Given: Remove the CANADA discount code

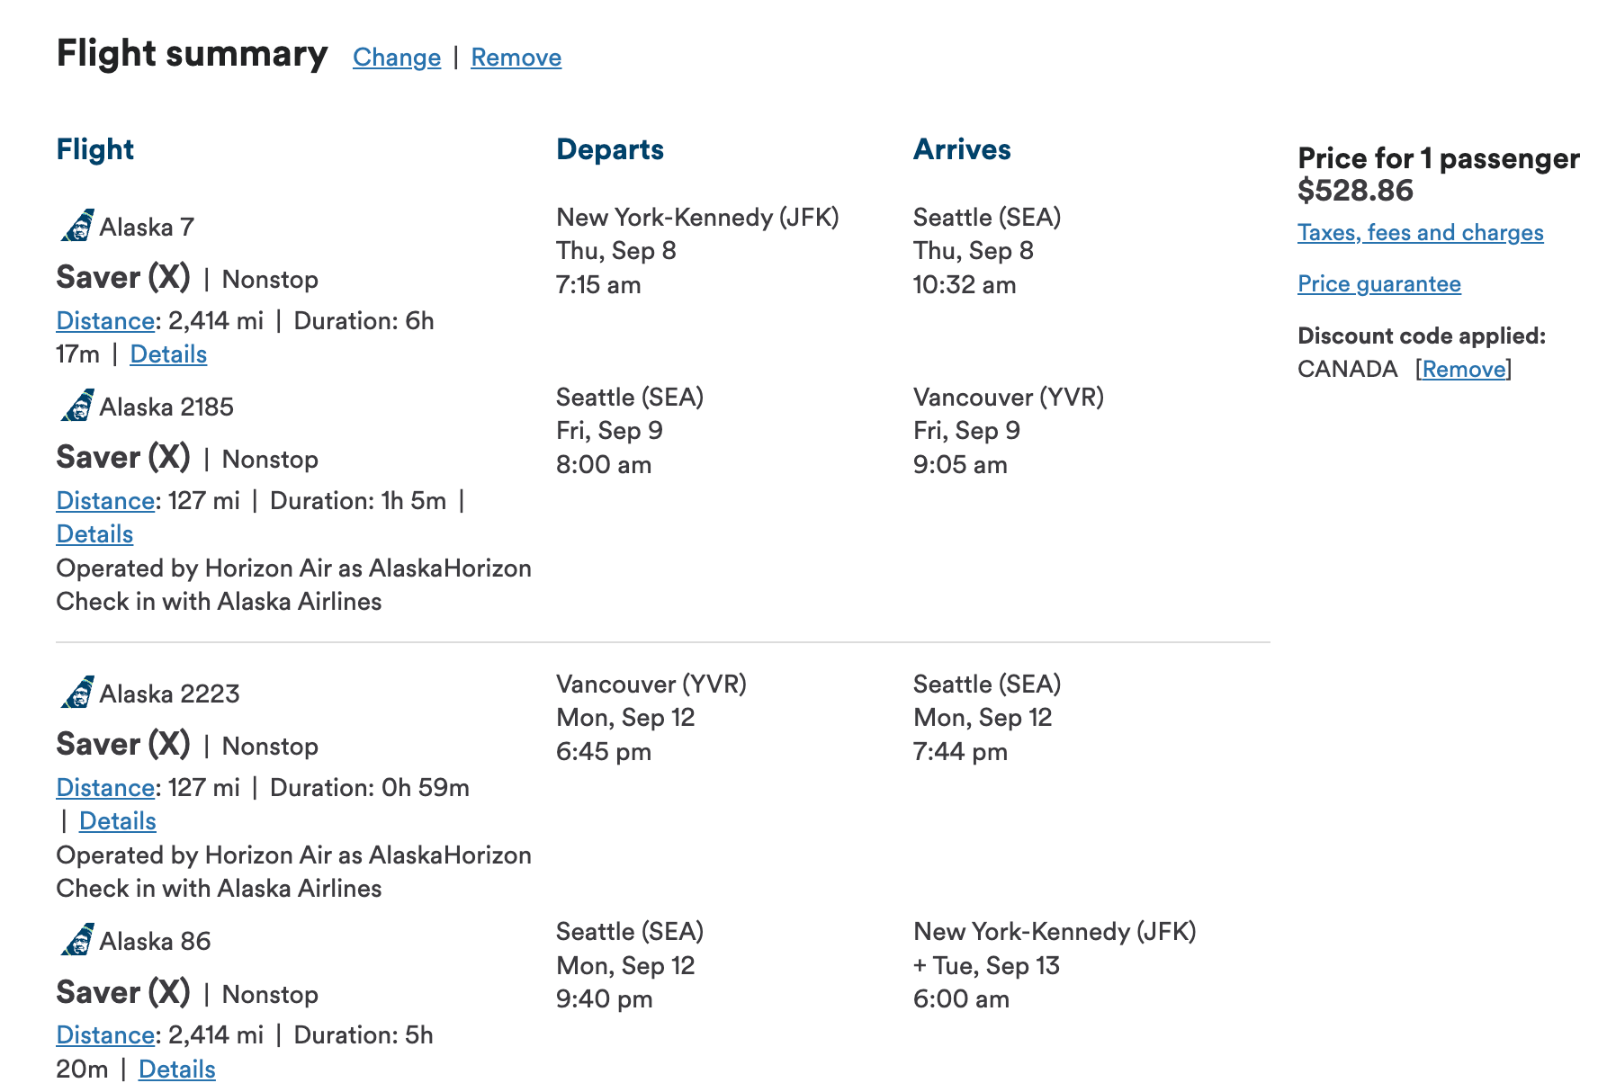Looking at the screenshot, I should (1463, 369).
